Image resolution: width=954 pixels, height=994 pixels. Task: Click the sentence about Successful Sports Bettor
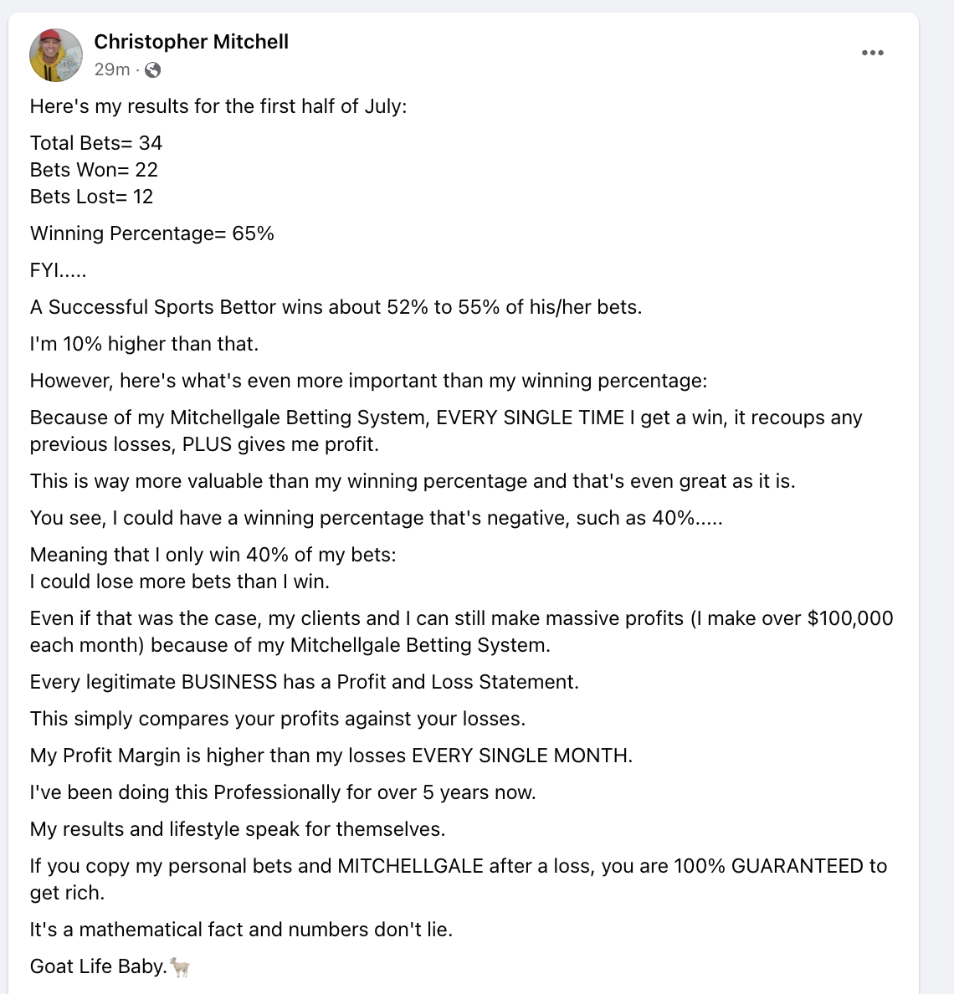click(336, 307)
